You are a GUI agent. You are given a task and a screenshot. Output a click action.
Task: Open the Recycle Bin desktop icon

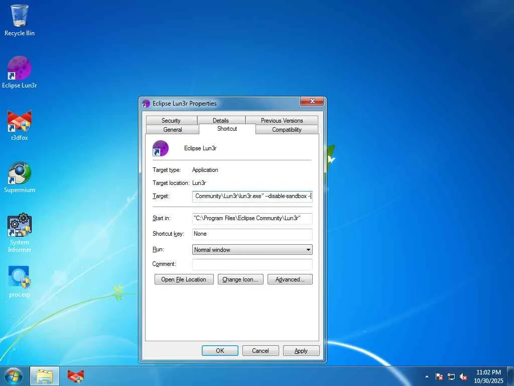(x=20, y=20)
